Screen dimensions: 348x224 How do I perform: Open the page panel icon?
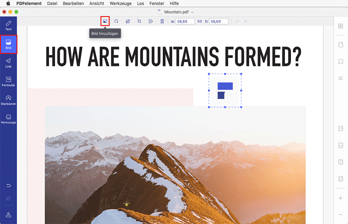[x=341, y=45]
